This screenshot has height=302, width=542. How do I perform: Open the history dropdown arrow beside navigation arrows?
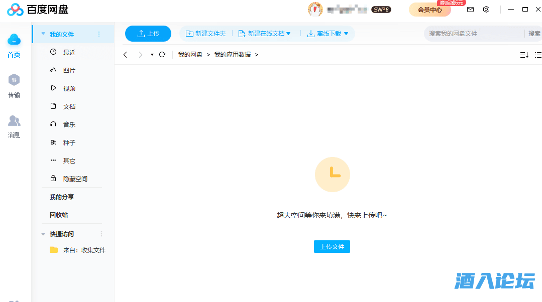[151, 54]
